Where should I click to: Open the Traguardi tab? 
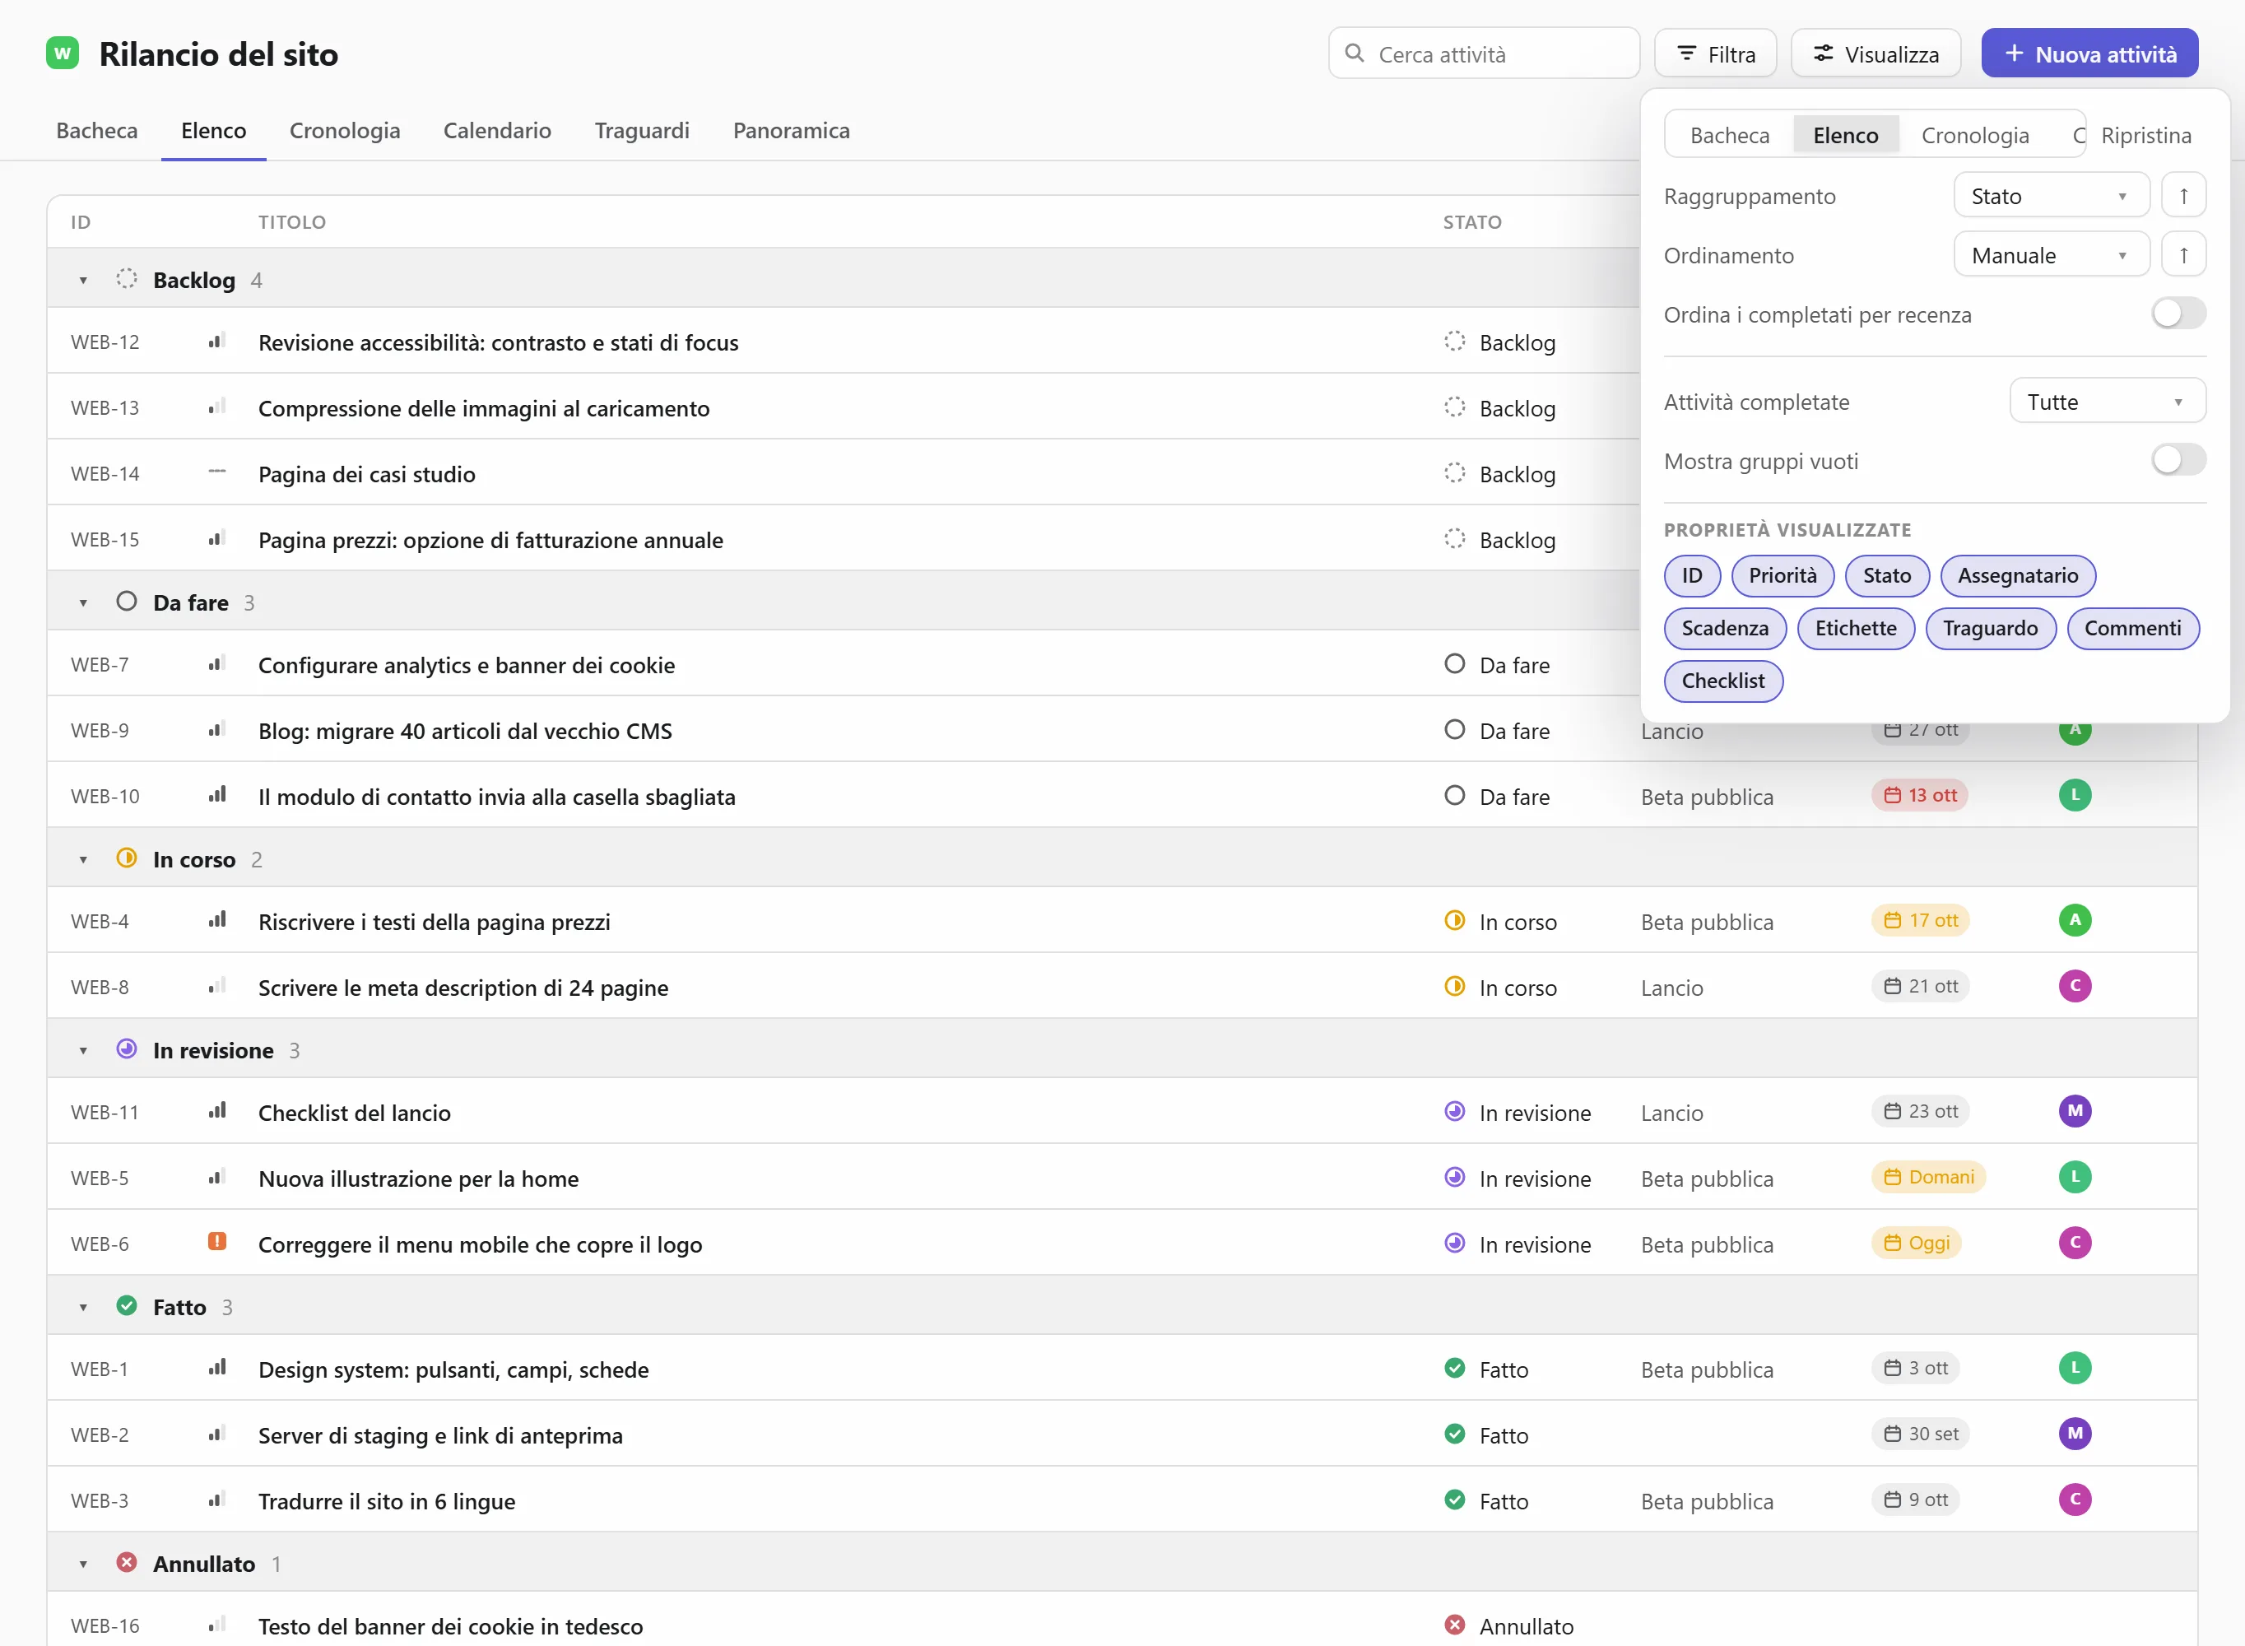tap(641, 131)
